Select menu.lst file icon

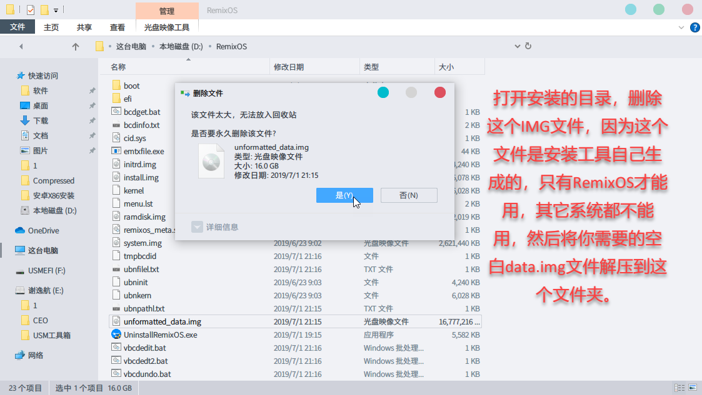116,203
